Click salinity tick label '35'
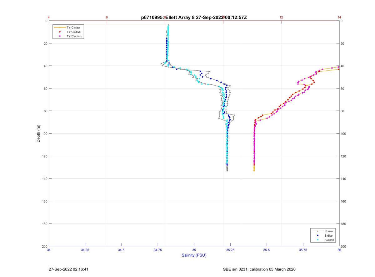This screenshot has height=277, width=375. pyautogui.click(x=194, y=250)
